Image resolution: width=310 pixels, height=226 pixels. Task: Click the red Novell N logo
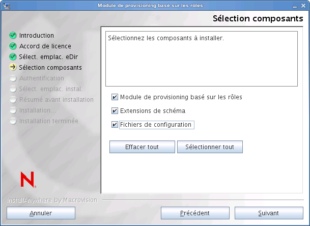pyautogui.click(x=27, y=179)
